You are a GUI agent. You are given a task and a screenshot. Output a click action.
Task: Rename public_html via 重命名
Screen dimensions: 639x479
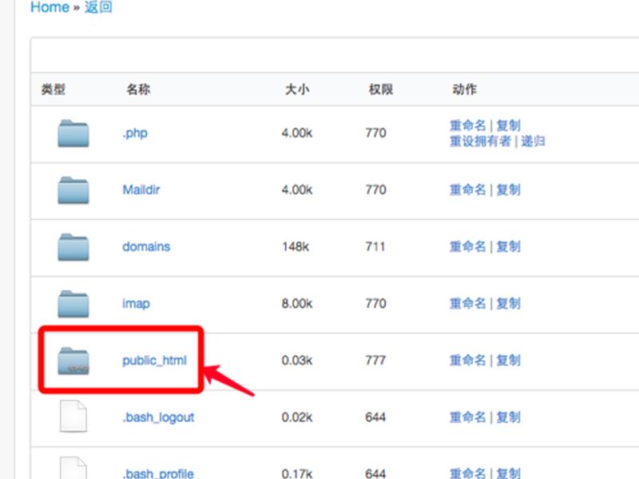468,361
